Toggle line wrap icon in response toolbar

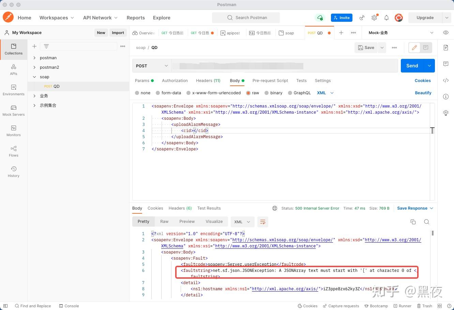tap(263, 222)
